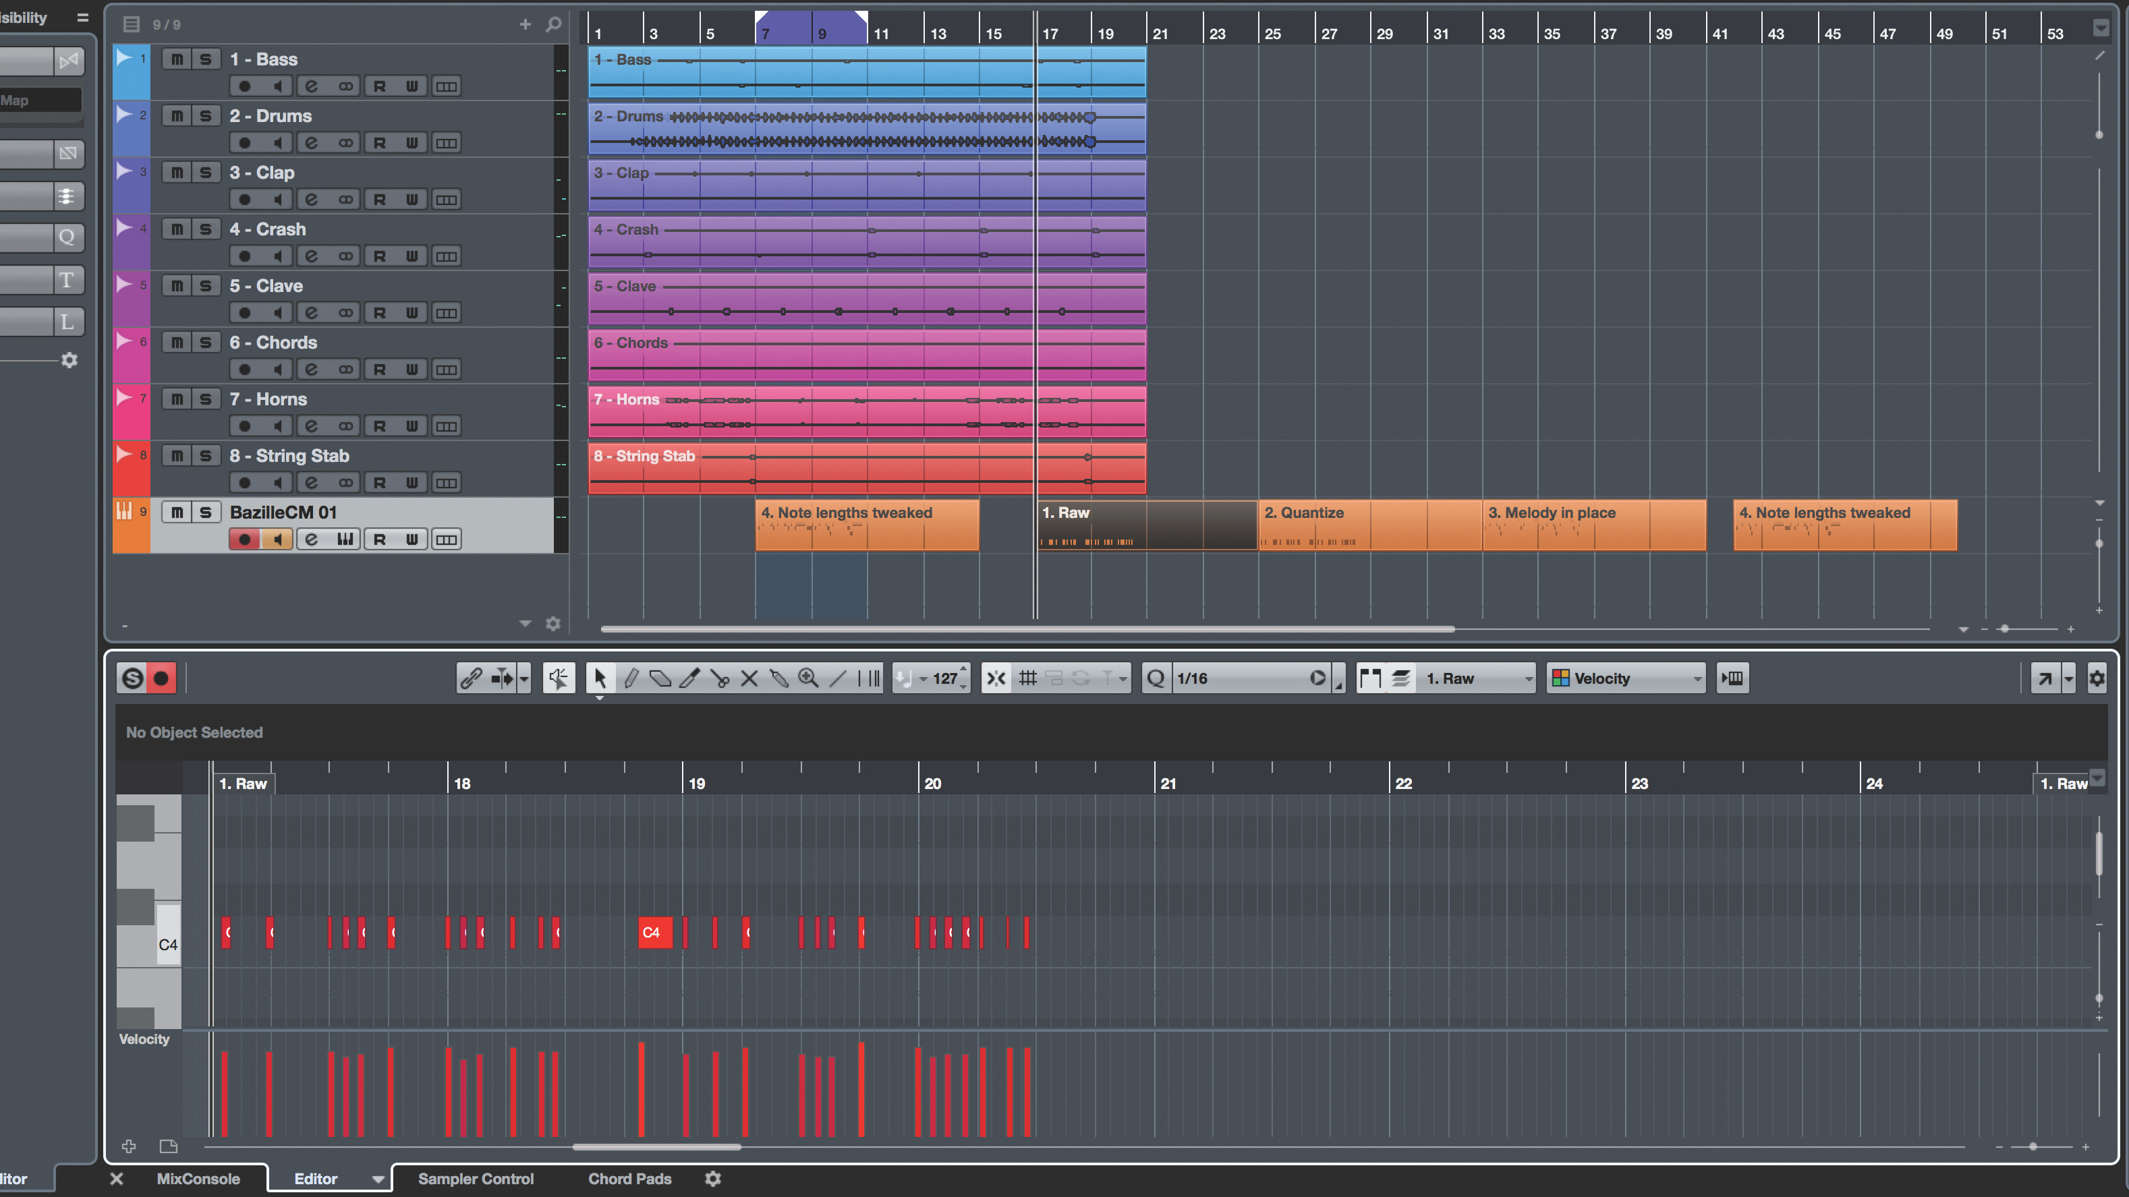Click the Iterative Quantize Q icon
2129x1197 pixels.
point(1156,678)
